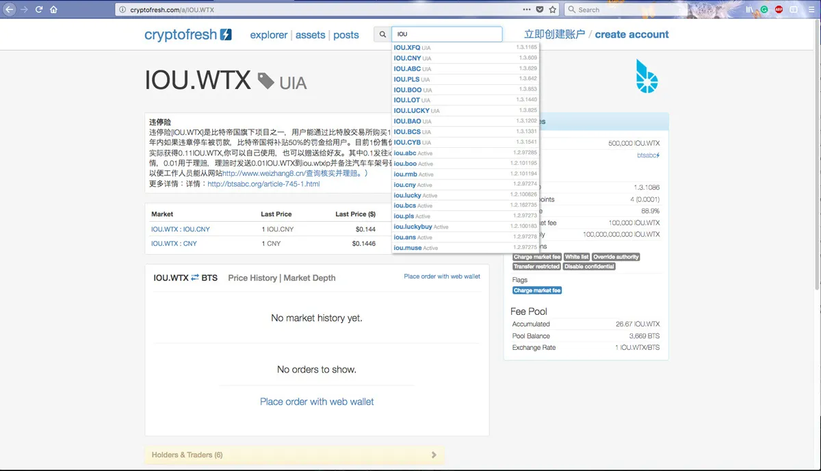Open the IOU.WTX : IOU.CNY market
Image resolution: width=821 pixels, height=471 pixels.
181,229
